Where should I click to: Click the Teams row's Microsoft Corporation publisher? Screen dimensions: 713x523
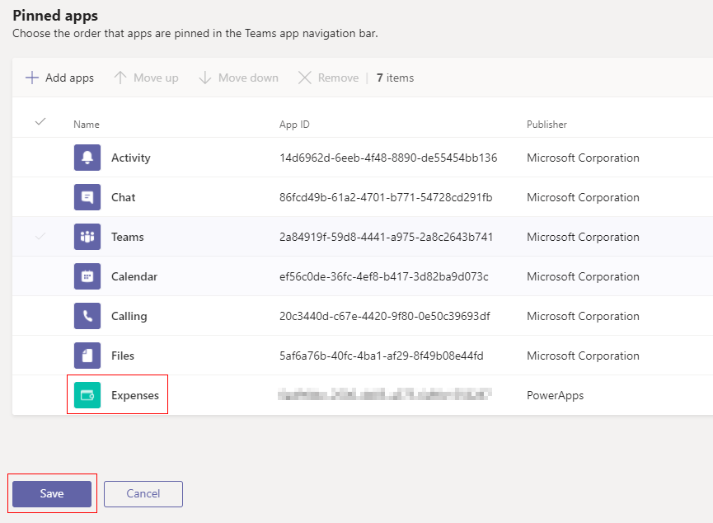[583, 237]
